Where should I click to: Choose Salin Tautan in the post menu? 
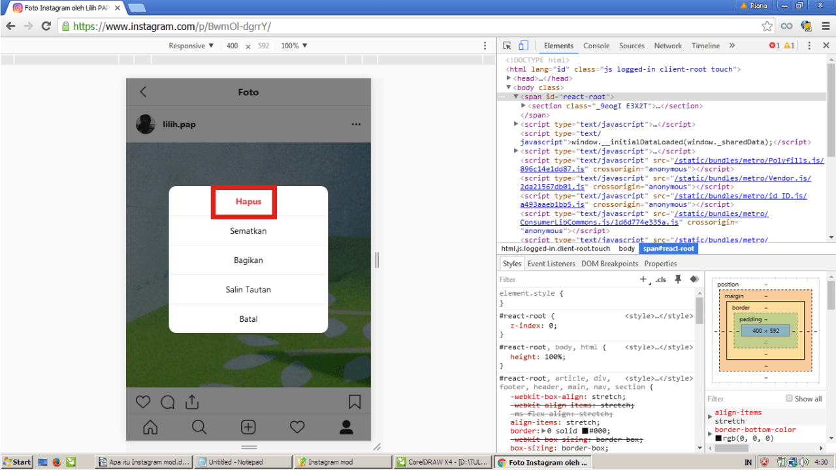[x=248, y=289]
